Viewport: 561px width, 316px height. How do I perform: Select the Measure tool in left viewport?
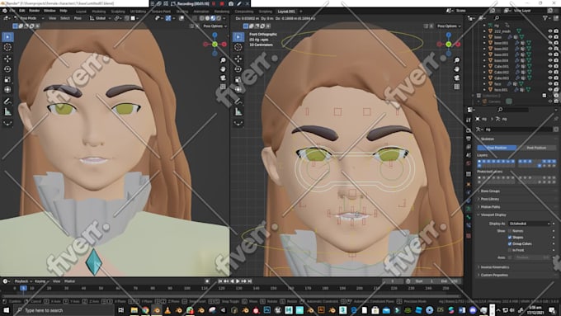[x=7, y=112]
